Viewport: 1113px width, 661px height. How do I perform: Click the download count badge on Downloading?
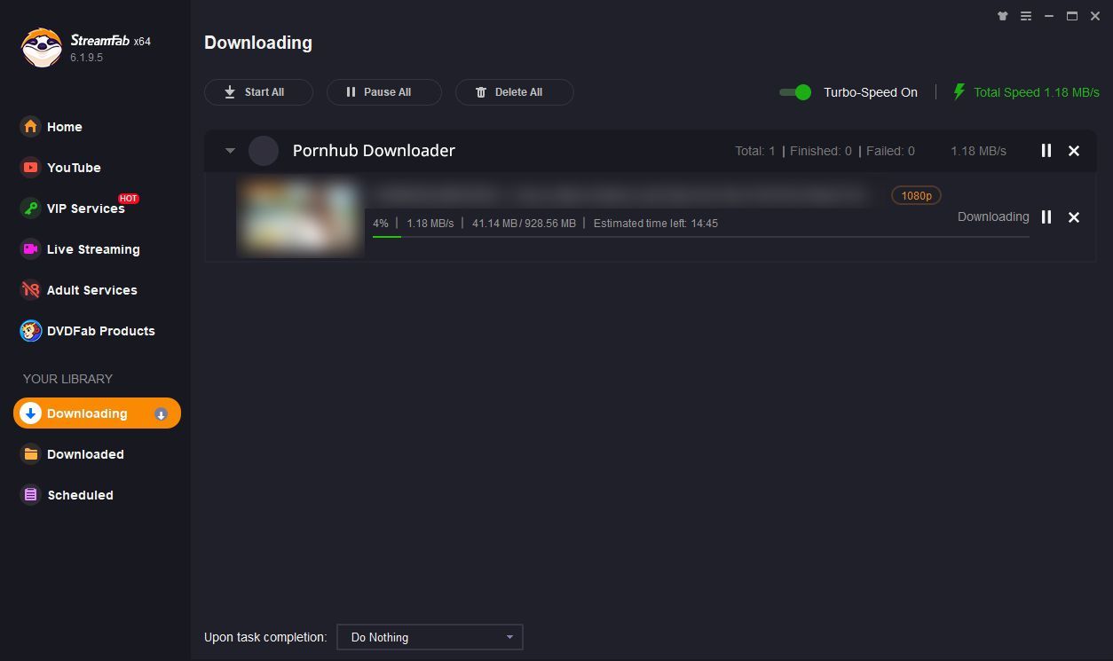(x=161, y=414)
